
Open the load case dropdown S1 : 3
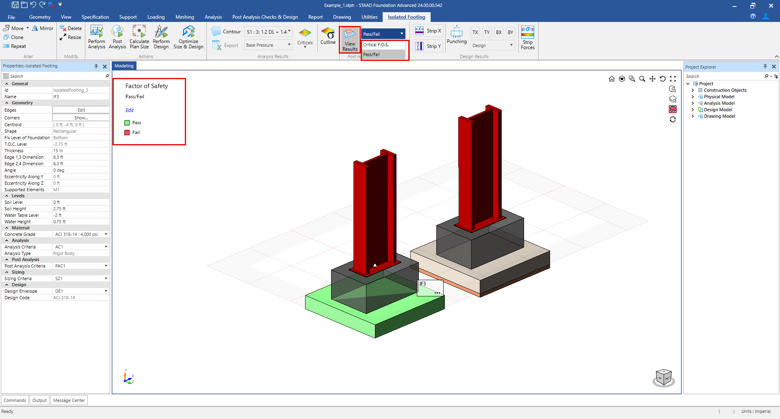pos(268,32)
